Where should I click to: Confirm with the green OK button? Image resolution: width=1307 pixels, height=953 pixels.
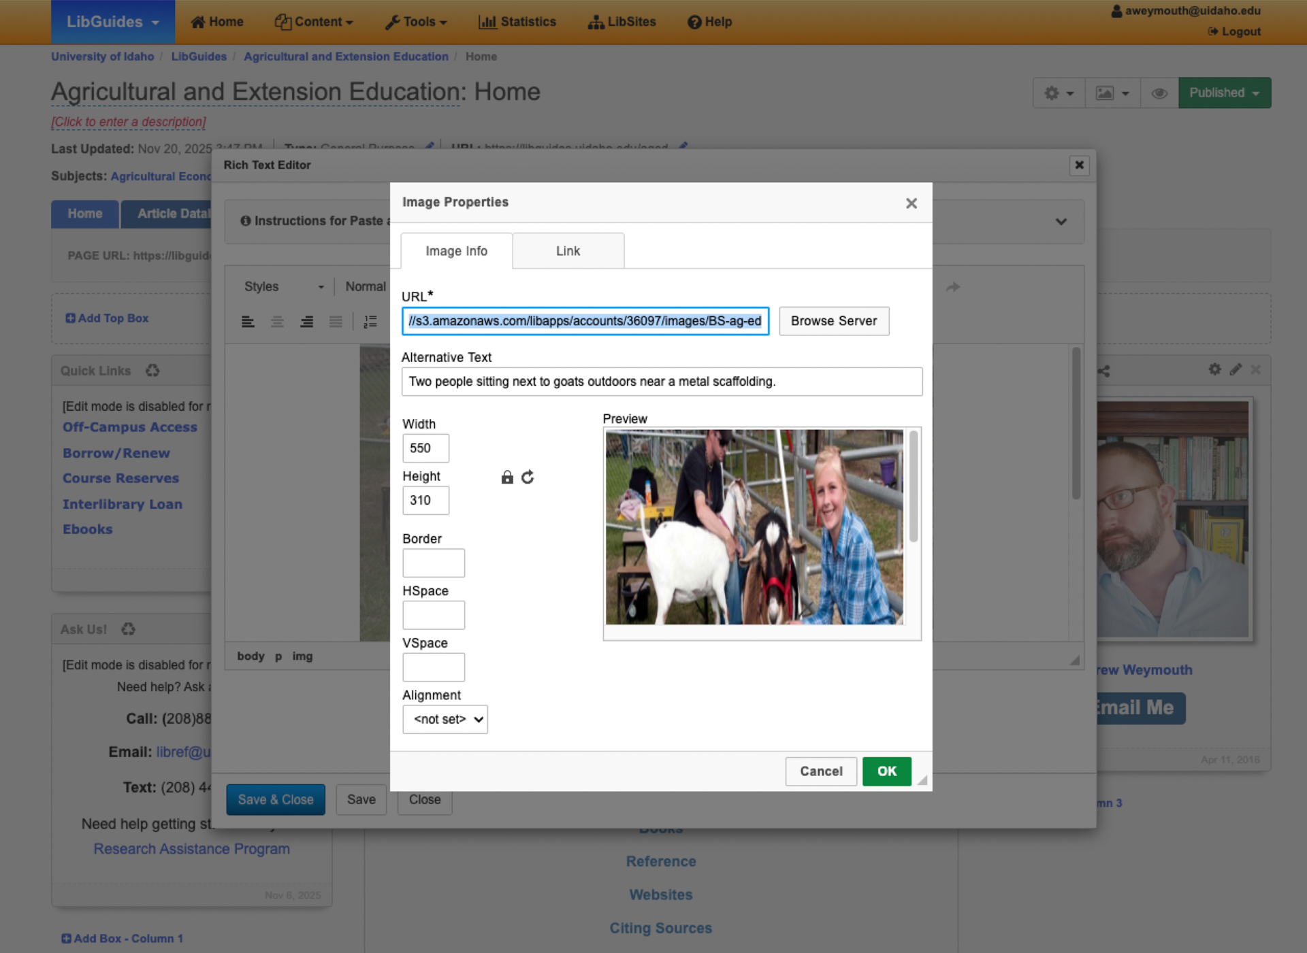pos(886,771)
